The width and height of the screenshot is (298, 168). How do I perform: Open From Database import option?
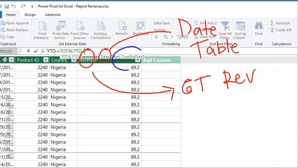(x=41, y=30)
